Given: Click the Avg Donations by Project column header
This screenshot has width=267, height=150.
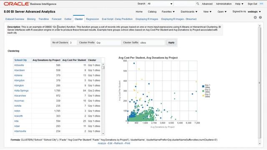Looking at the screenshot, I should click(x=46, y=60).
